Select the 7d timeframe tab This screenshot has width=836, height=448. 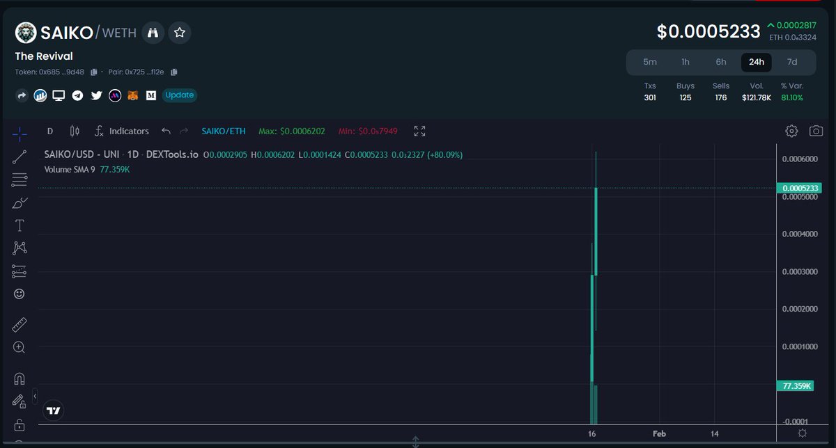792,62
